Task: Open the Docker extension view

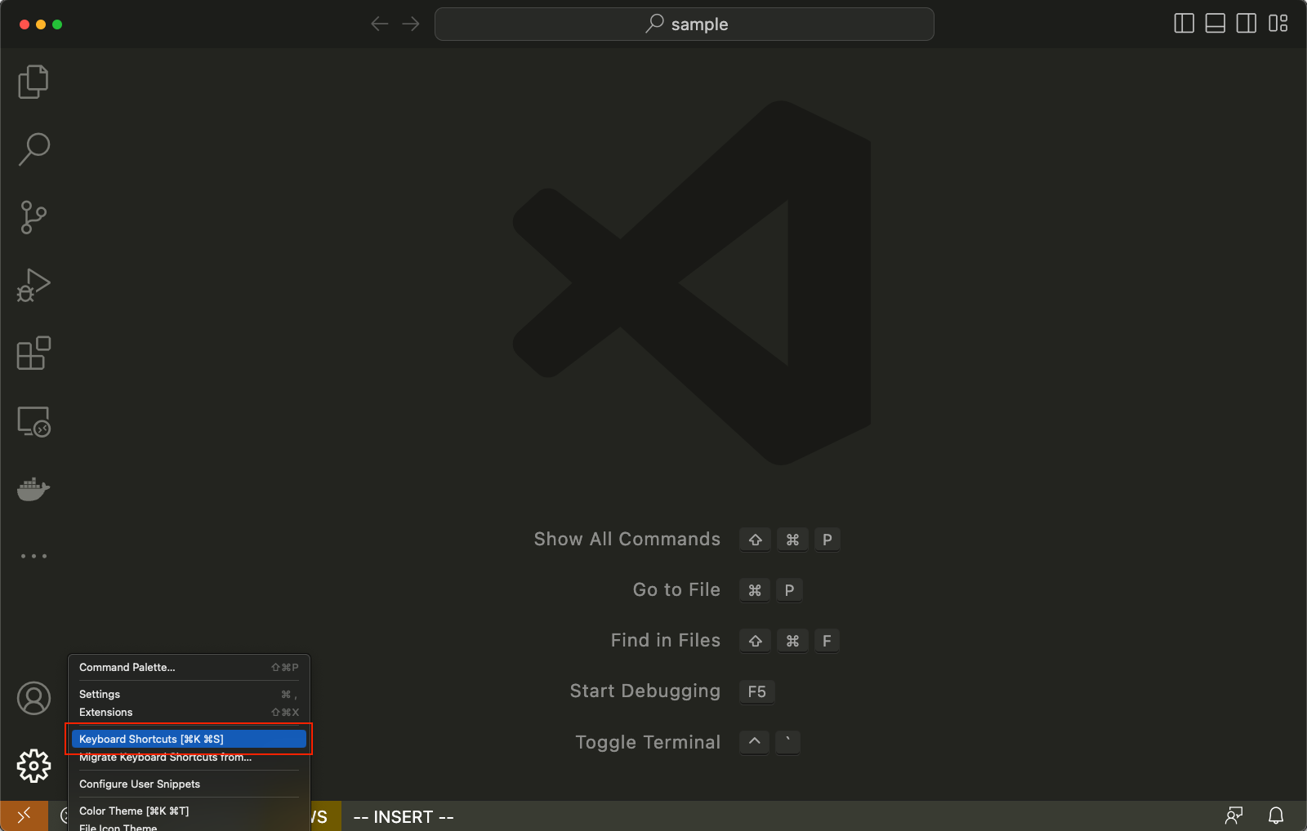Action: [33, 489]
